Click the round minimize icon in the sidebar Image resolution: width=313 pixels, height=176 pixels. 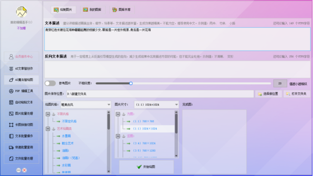[19, 170]
